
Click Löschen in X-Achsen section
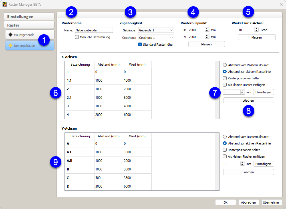[x=248, y=101]
